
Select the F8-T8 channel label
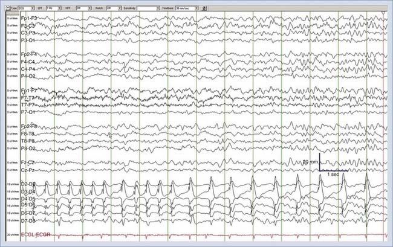pos(28,134)
